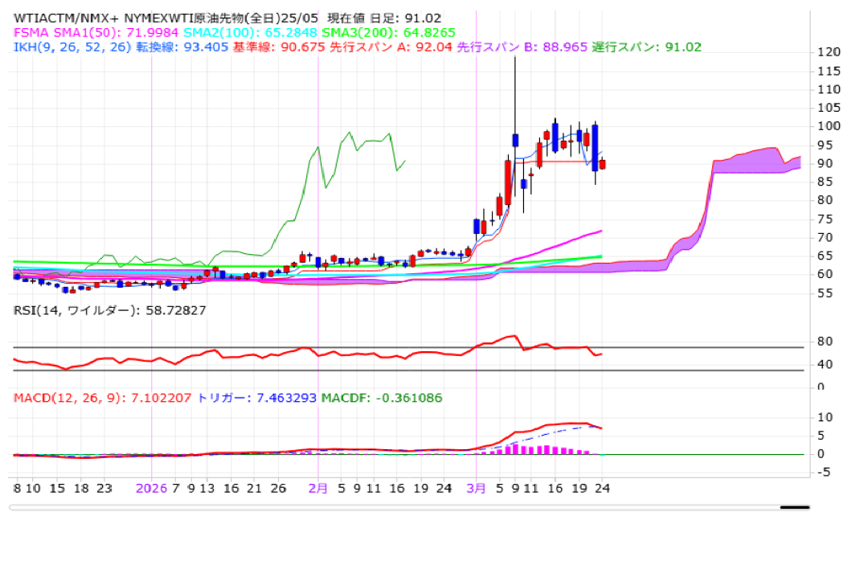Screen dimensions: 868x565
Task: Select the MACDF legend value
Action: point(381,398)
